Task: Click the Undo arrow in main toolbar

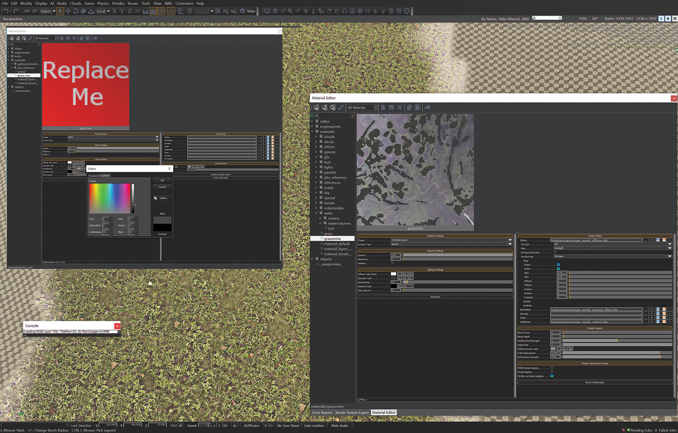Action: click(5, 11)
